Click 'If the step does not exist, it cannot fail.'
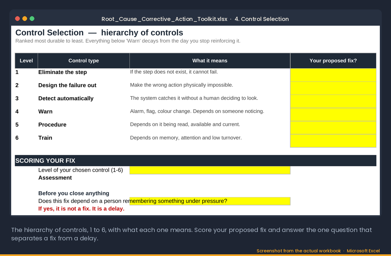The width and height of the screenshot is (391, 256). coord(174,72)
